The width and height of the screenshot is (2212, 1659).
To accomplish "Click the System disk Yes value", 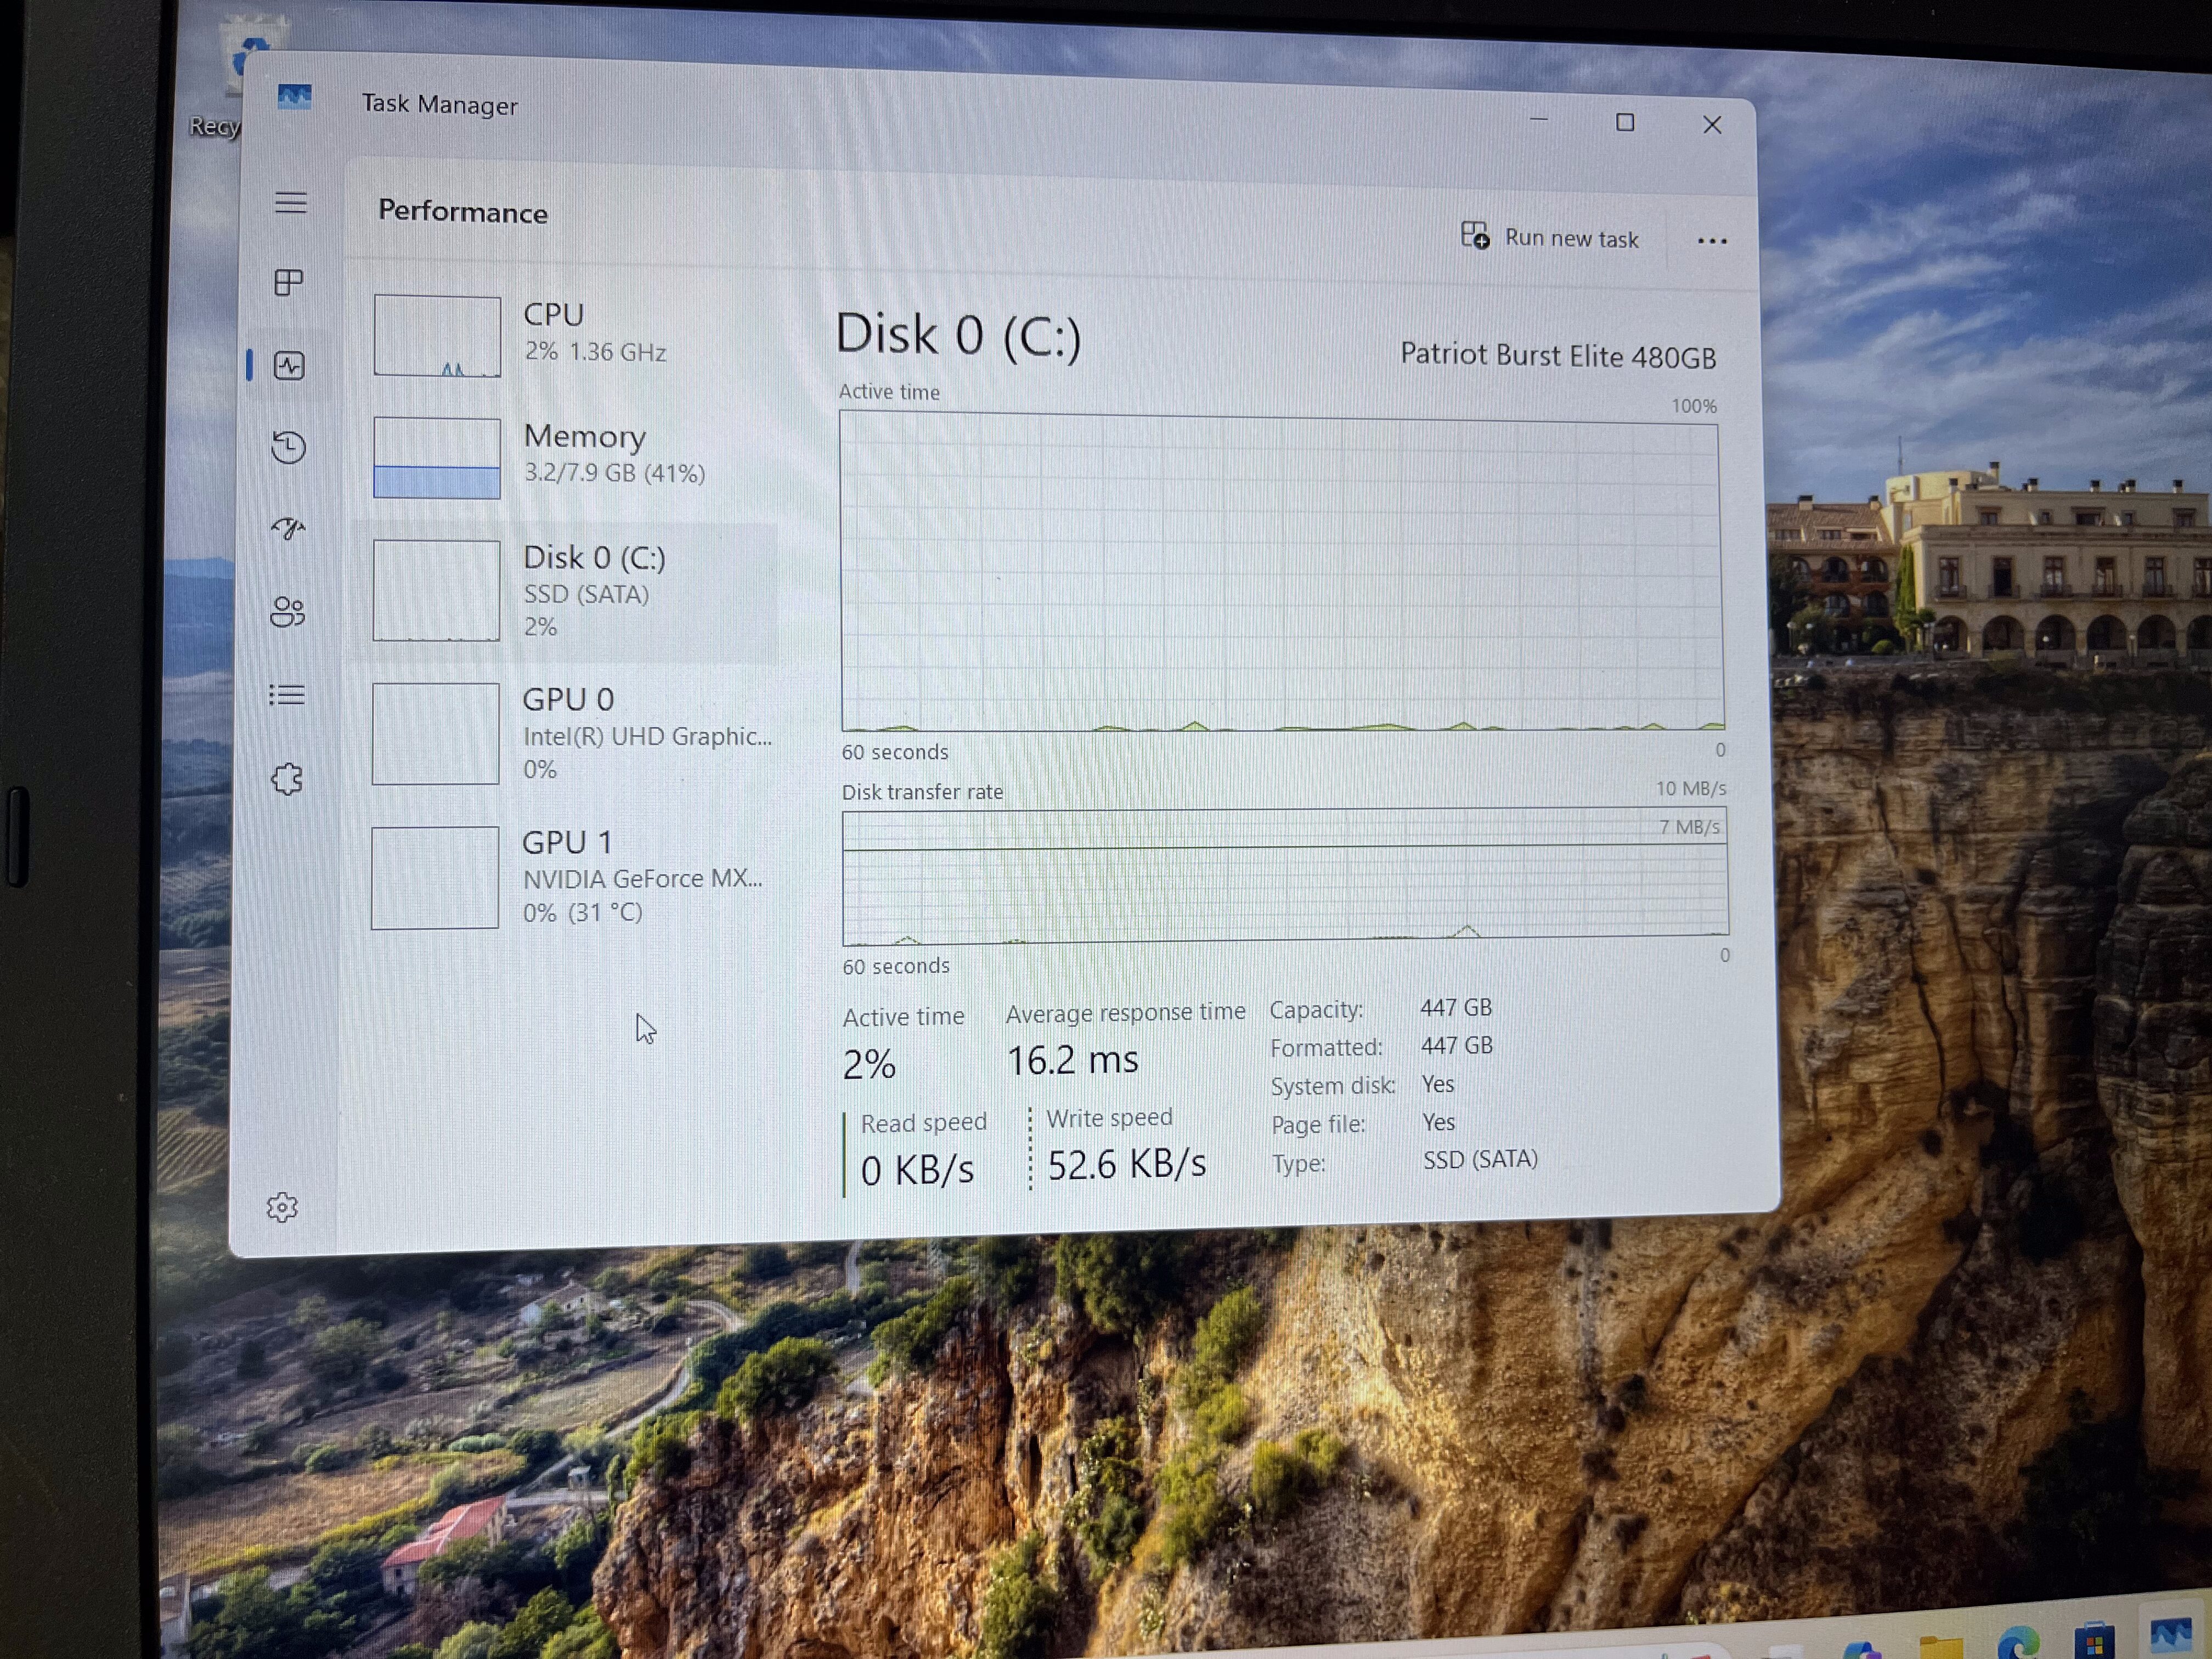I will 1438,1084.
